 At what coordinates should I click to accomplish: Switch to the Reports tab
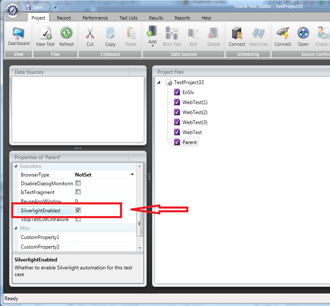[x=182, y=18]
